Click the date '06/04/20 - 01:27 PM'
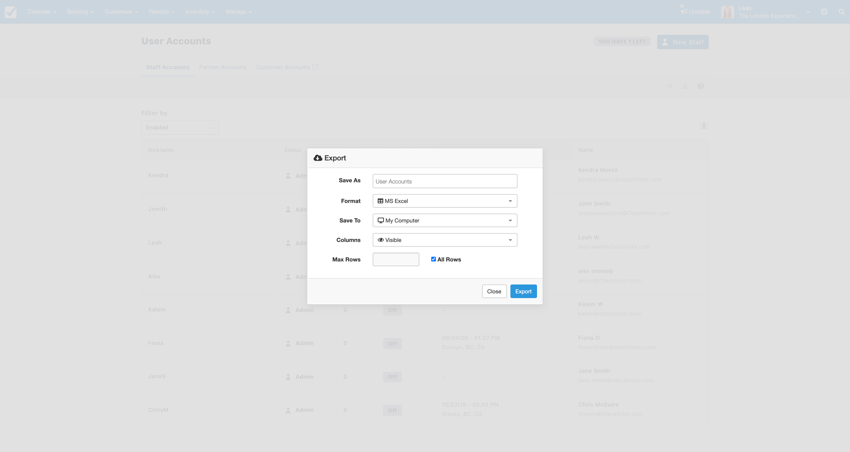The height and width of the screenshot is (452, 850). click(x=471, y=338)
